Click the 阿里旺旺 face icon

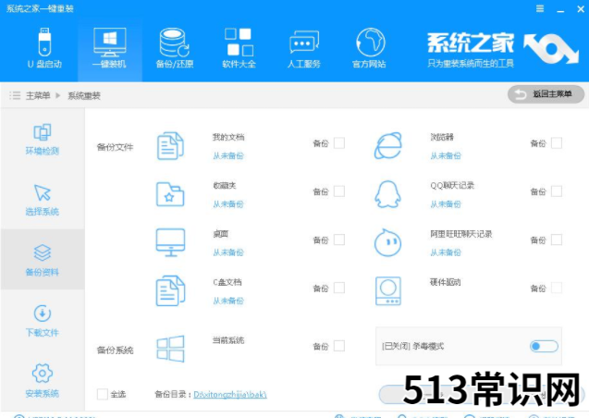[388, 242]
